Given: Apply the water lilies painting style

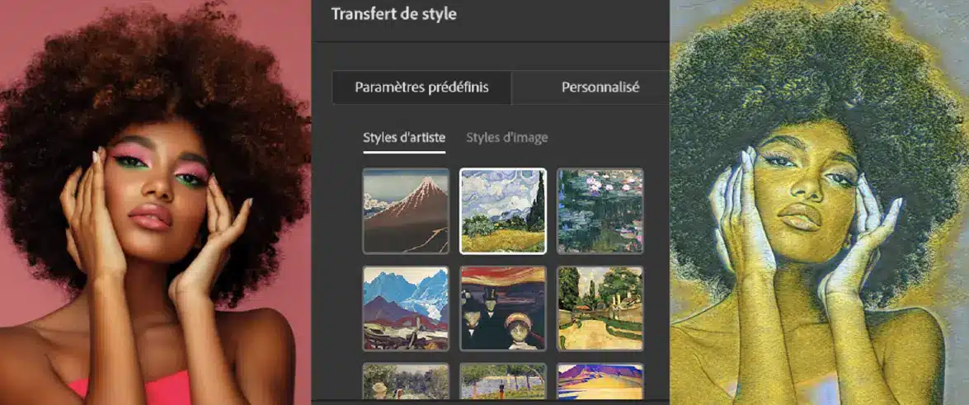Looking at the screenshot, I should click(600, 210).
